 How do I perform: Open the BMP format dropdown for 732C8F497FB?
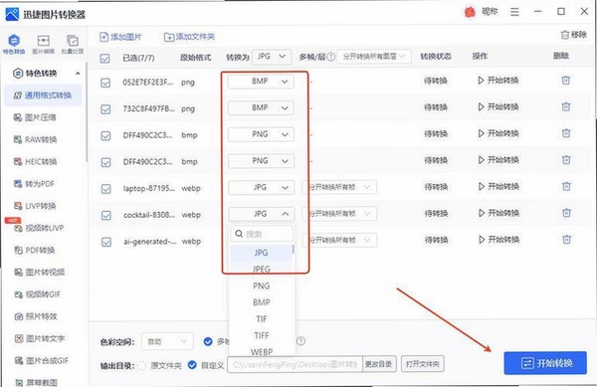point(261,108)
